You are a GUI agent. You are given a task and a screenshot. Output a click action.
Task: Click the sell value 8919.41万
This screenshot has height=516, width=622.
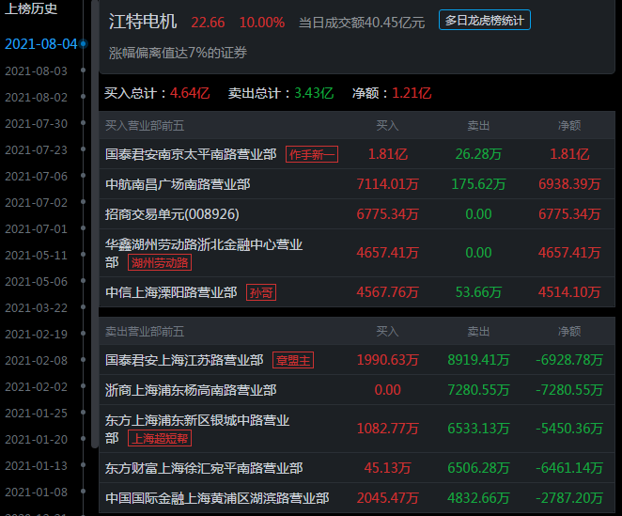478,360
